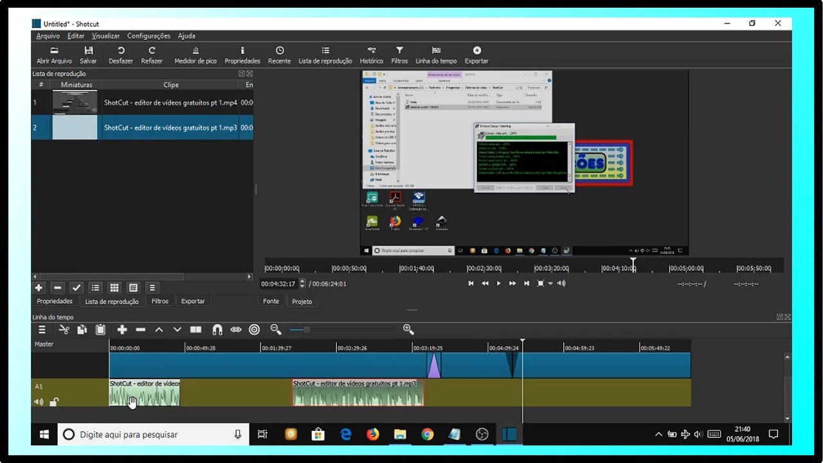This screenshot has width=823, height=463.
Task: Select playlist row 1 mp4 clip
Action: 142,102
